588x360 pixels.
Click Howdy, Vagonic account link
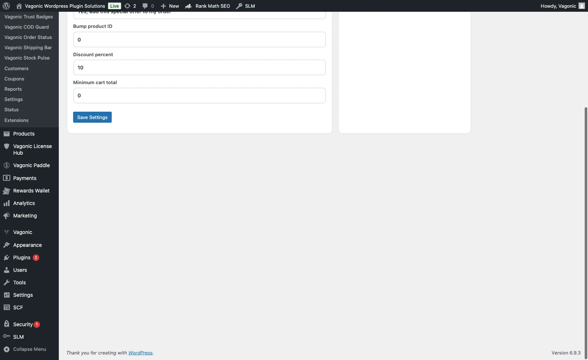coord(558,6)
